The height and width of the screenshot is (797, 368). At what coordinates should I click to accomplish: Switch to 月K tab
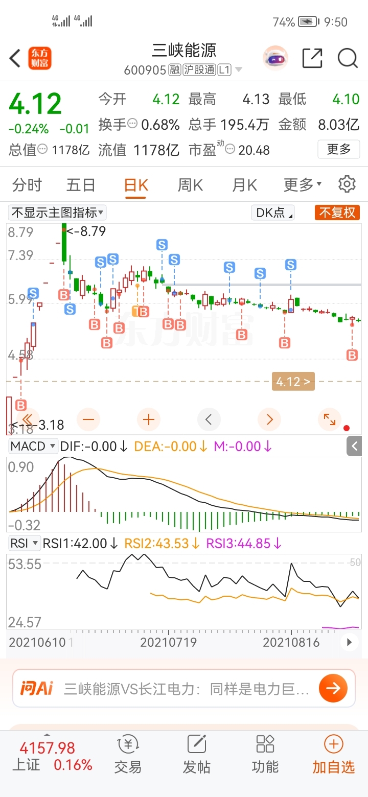pyautogui.click(x=245, y=184)
